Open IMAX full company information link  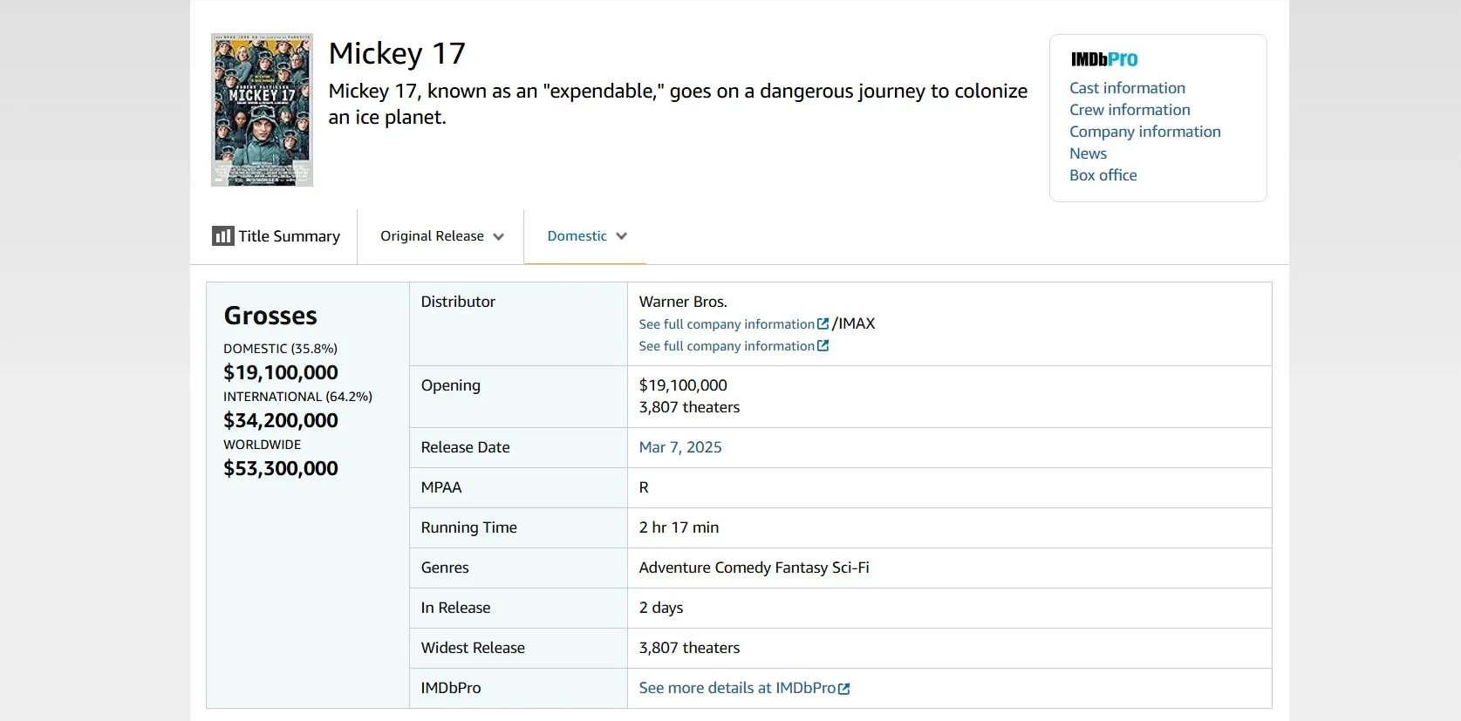(x=726, y=346)
